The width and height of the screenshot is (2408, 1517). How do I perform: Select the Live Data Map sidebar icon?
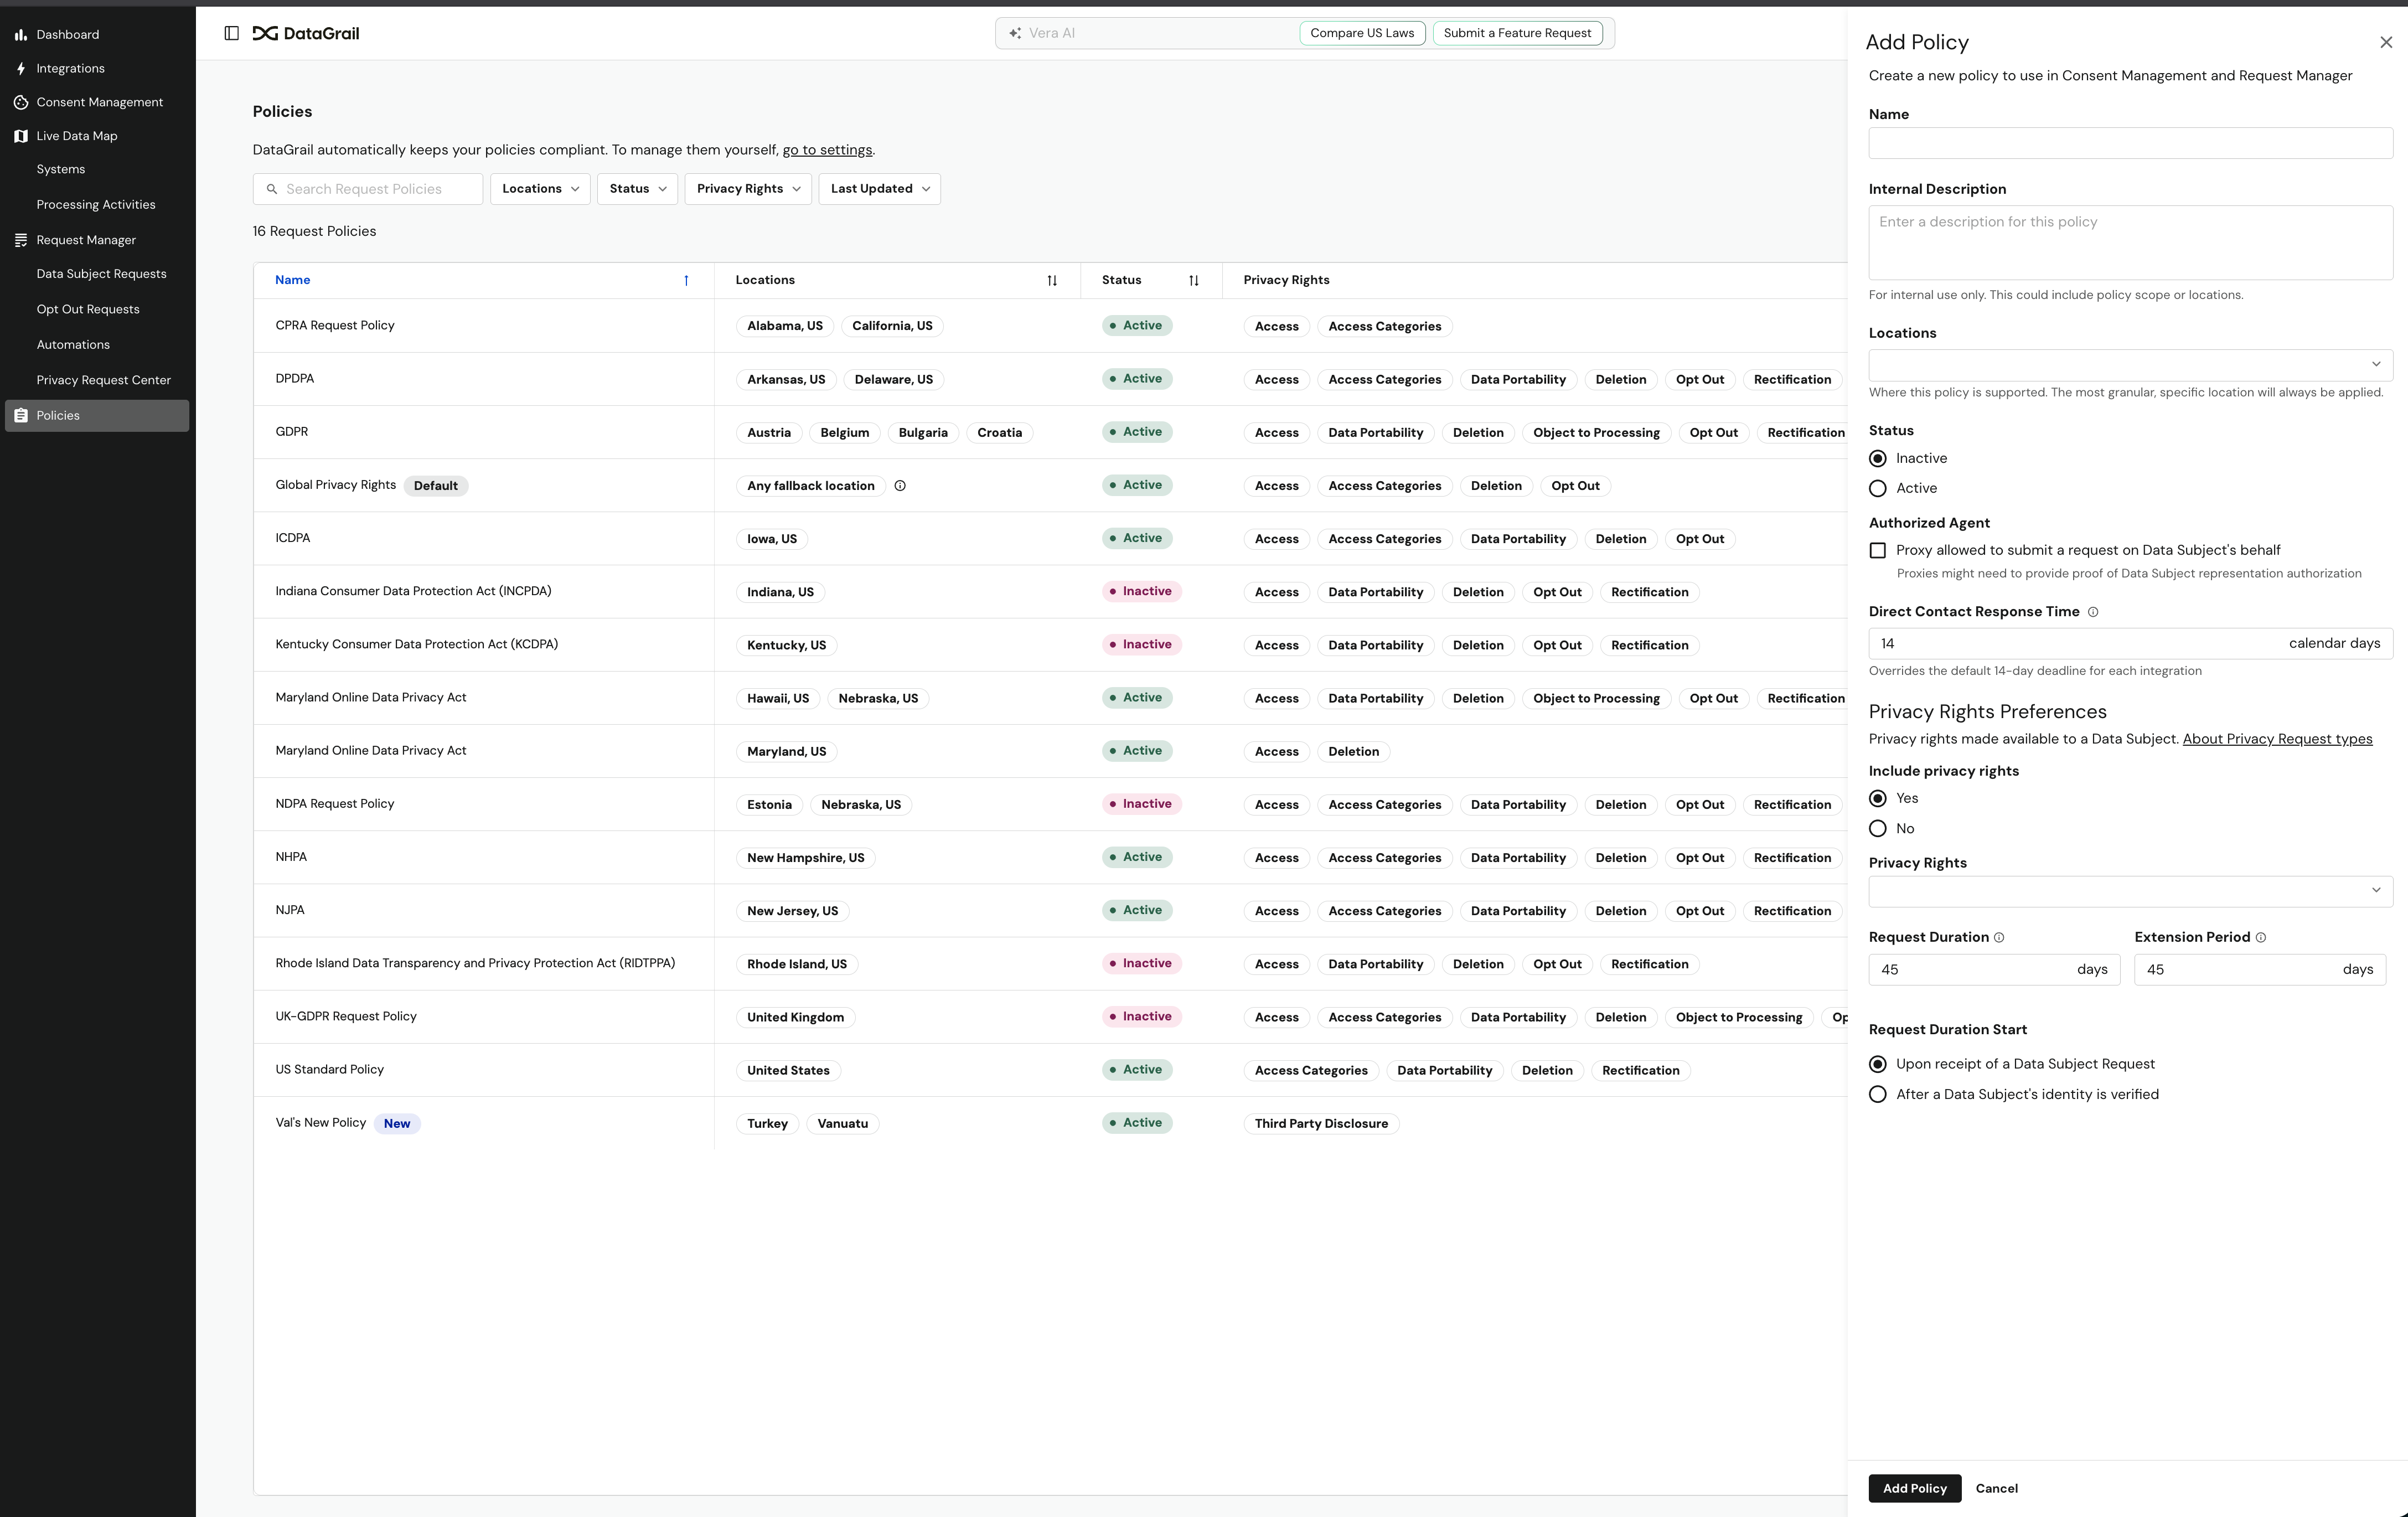[20, 135]
